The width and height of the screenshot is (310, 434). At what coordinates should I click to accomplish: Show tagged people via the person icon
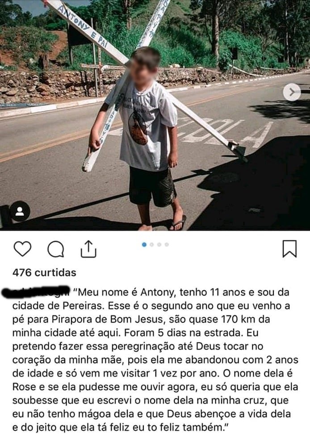pos(20,211)
